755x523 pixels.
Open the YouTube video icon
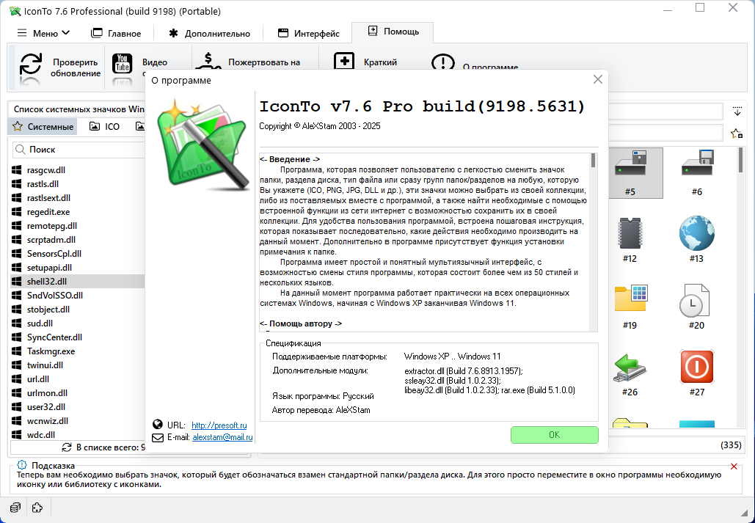[123, 63]
